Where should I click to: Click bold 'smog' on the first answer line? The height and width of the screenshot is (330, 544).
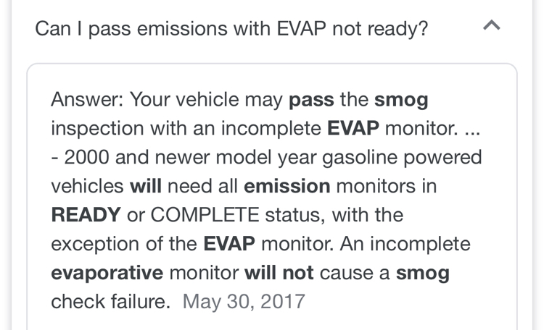point(401,100)
